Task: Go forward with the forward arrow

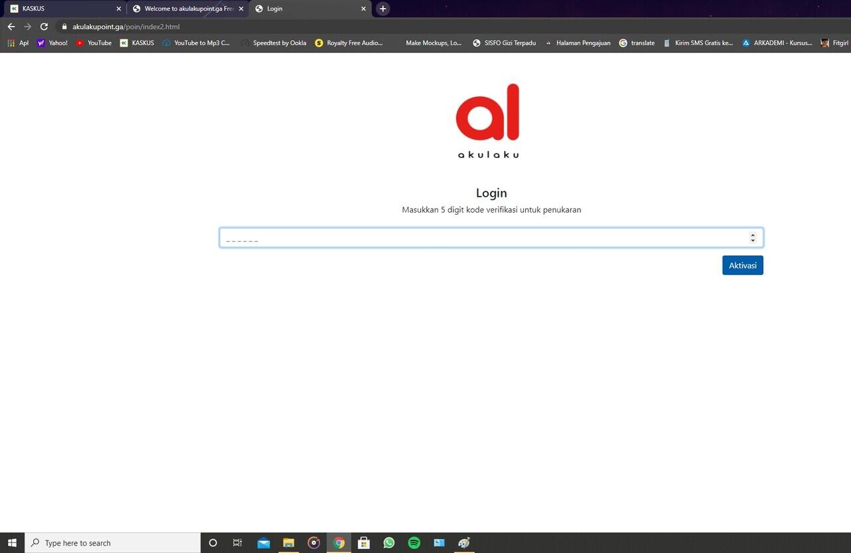Action: click(x=27, y=27)
